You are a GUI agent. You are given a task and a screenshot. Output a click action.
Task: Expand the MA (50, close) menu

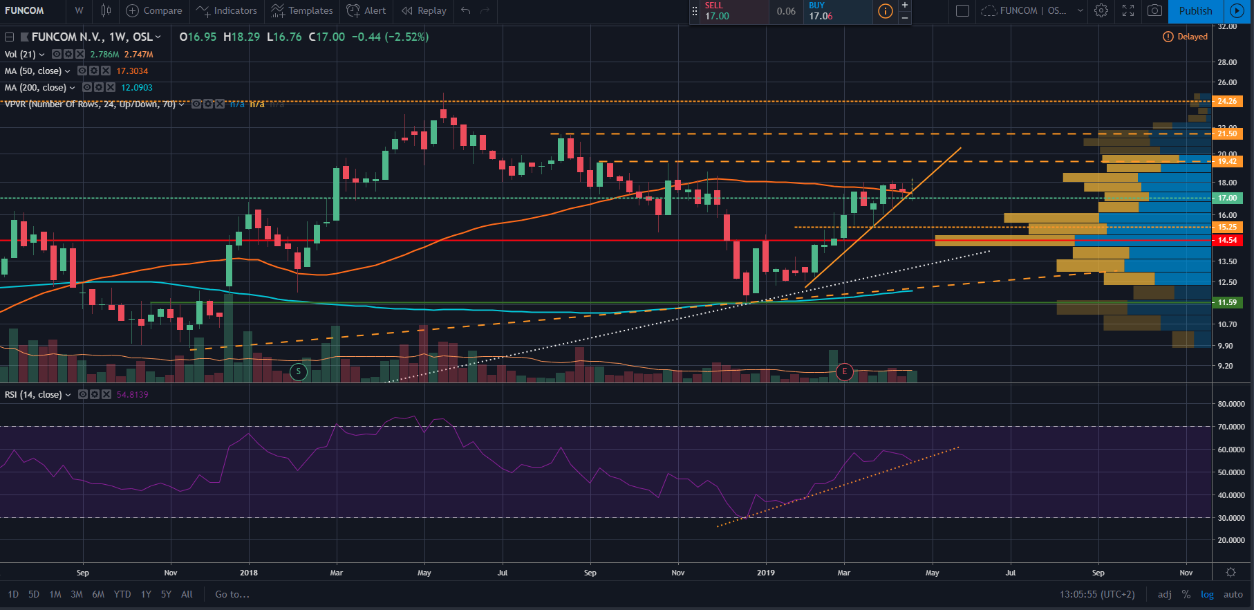coord(68,71)
